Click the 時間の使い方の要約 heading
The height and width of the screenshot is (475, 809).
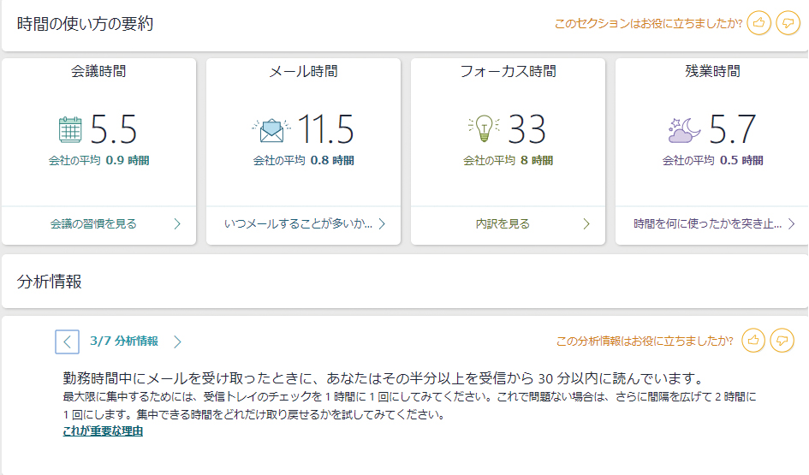(85, 24)
